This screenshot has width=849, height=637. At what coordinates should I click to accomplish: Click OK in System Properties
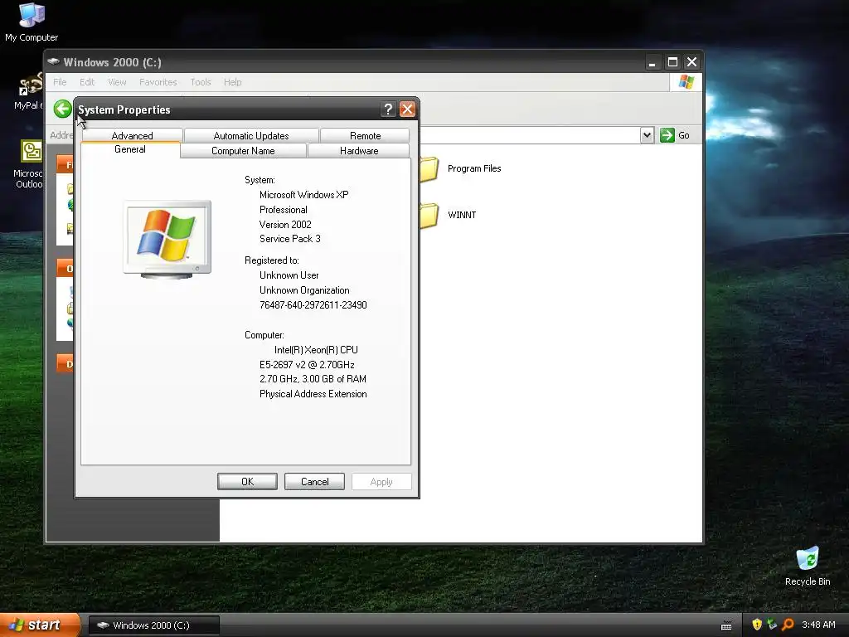tap(247, 482)
